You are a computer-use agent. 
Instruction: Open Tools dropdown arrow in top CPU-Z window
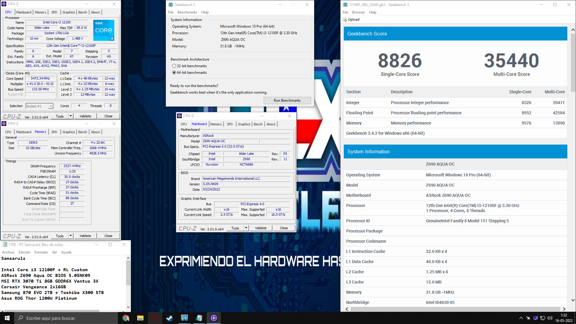click(71, 116)
